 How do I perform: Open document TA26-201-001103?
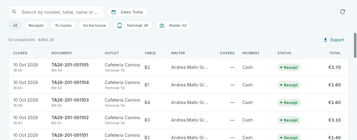coord(70,100)
